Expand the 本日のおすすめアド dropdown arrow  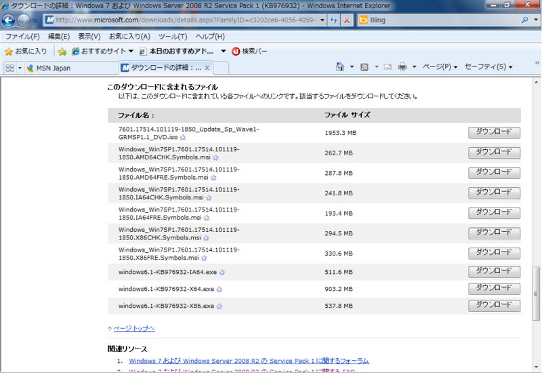pyautogui.click(x=224, y=52)
